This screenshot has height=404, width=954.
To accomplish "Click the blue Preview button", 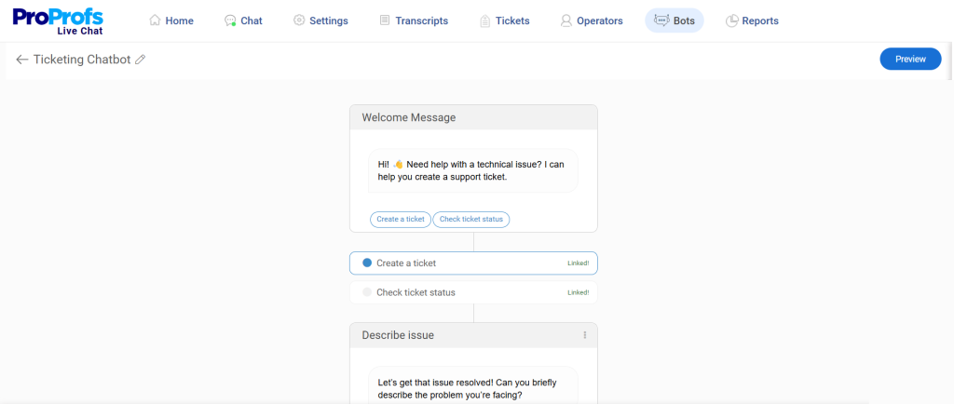I will point(910,59).
